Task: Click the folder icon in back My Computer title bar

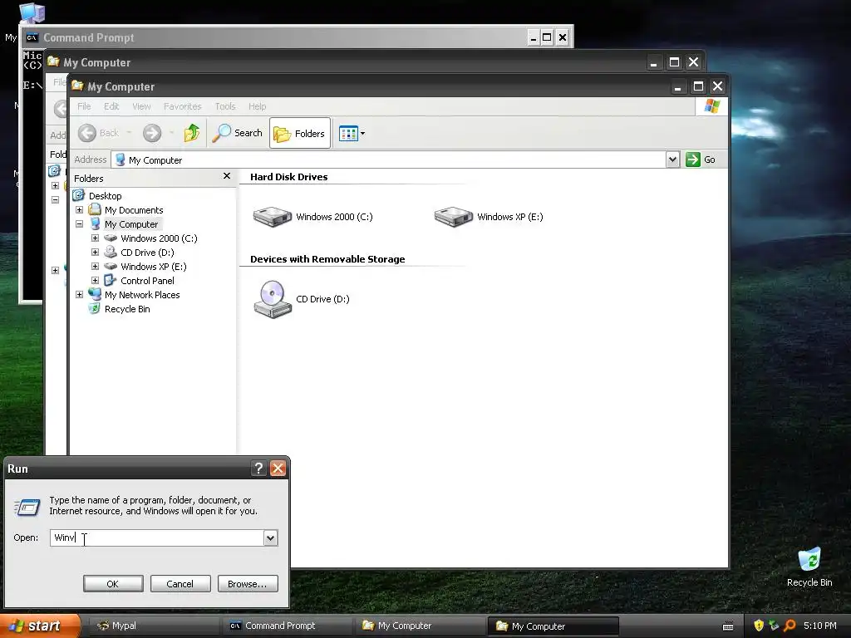Action: click(53, 61)
